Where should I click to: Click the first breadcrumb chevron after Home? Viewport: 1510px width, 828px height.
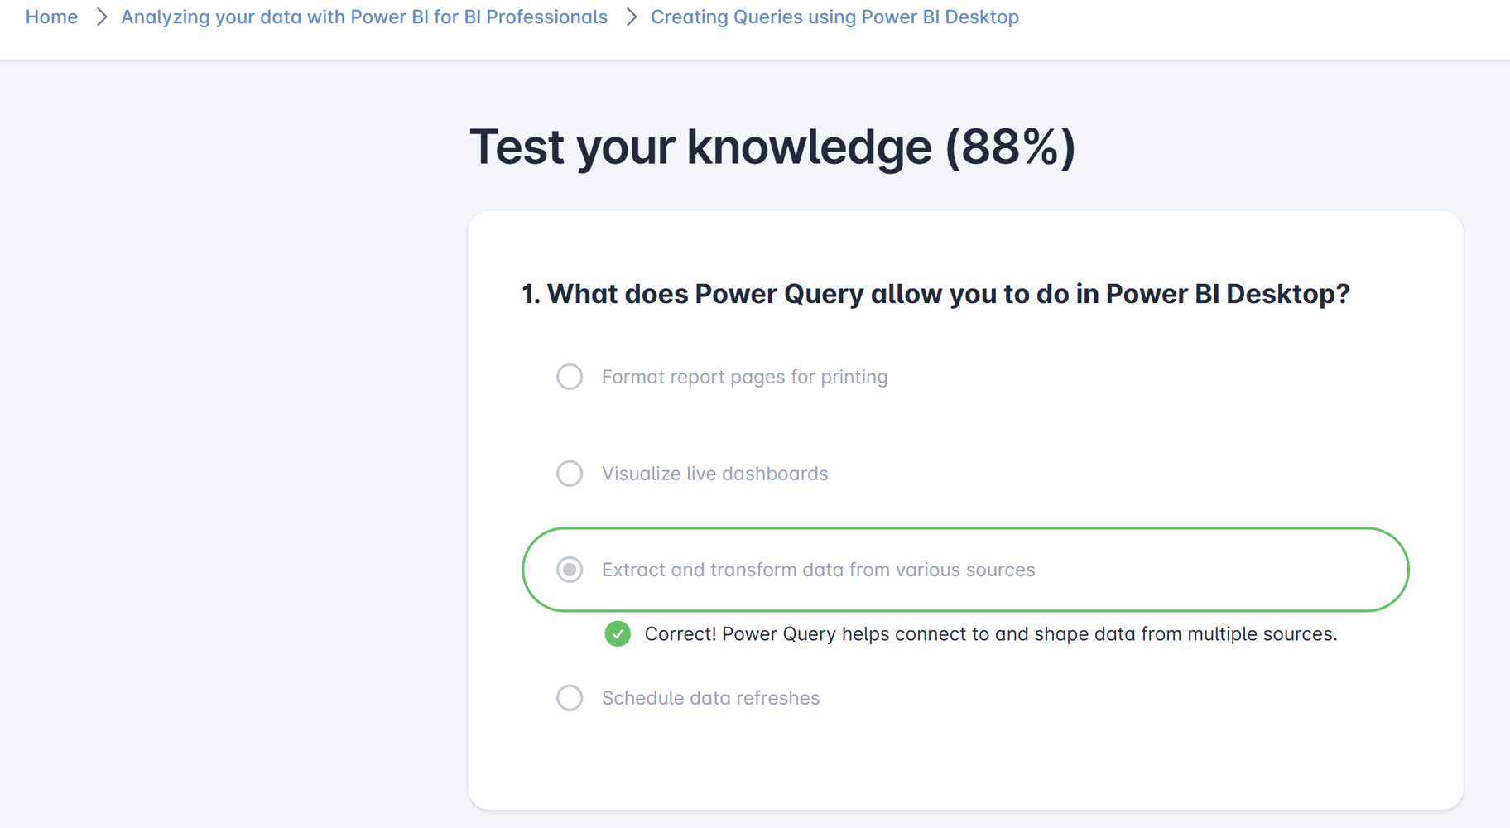coord(101,17)
